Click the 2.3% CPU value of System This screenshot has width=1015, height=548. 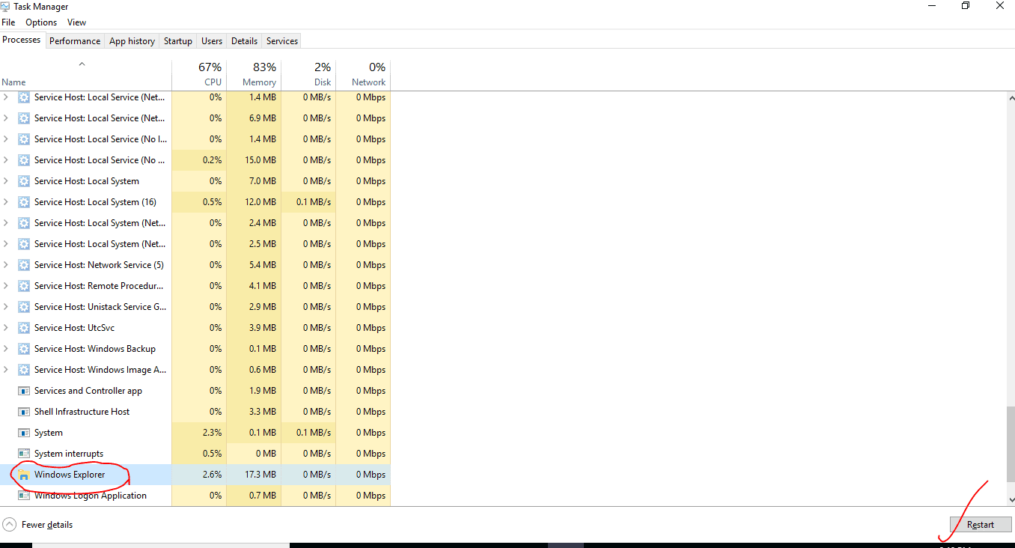(x=212, y=433)
